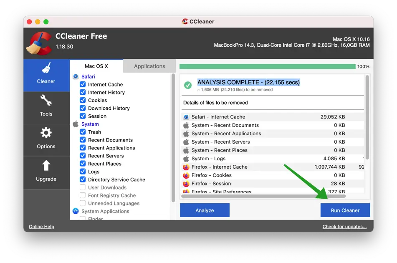Image resolution: width=397 pixels, height=263 pixels.
Task: Uncheck Recent Documents checkbox
Action: 83,140
